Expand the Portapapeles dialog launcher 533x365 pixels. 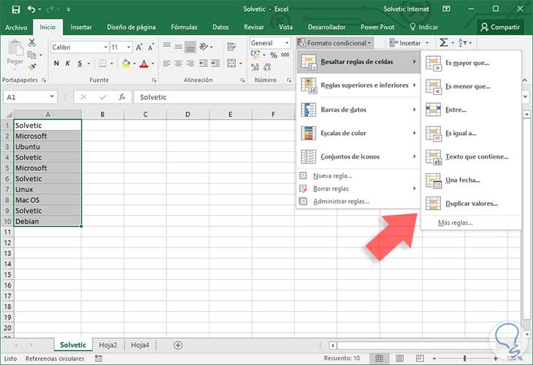(x=44, y=80)
